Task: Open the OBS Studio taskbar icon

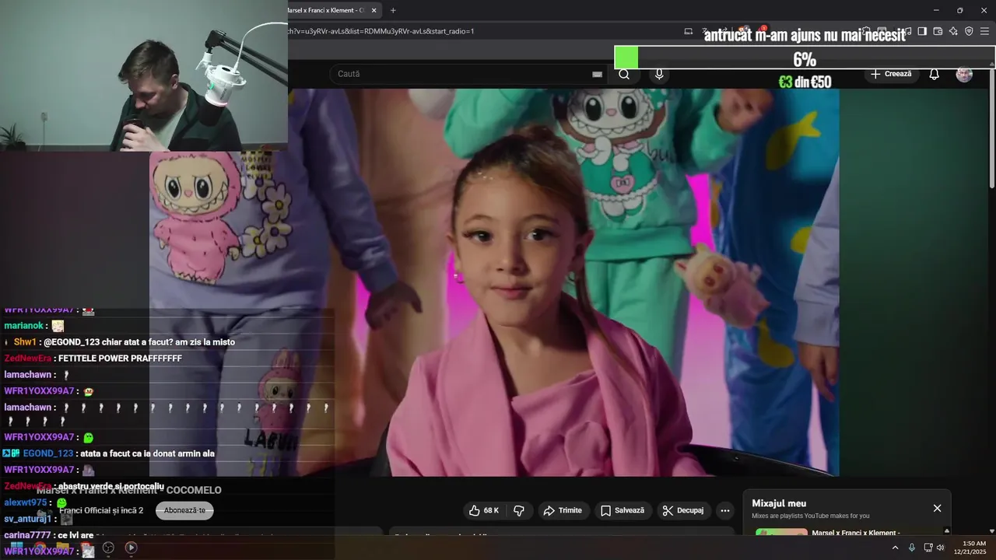Action: [108, 548]
